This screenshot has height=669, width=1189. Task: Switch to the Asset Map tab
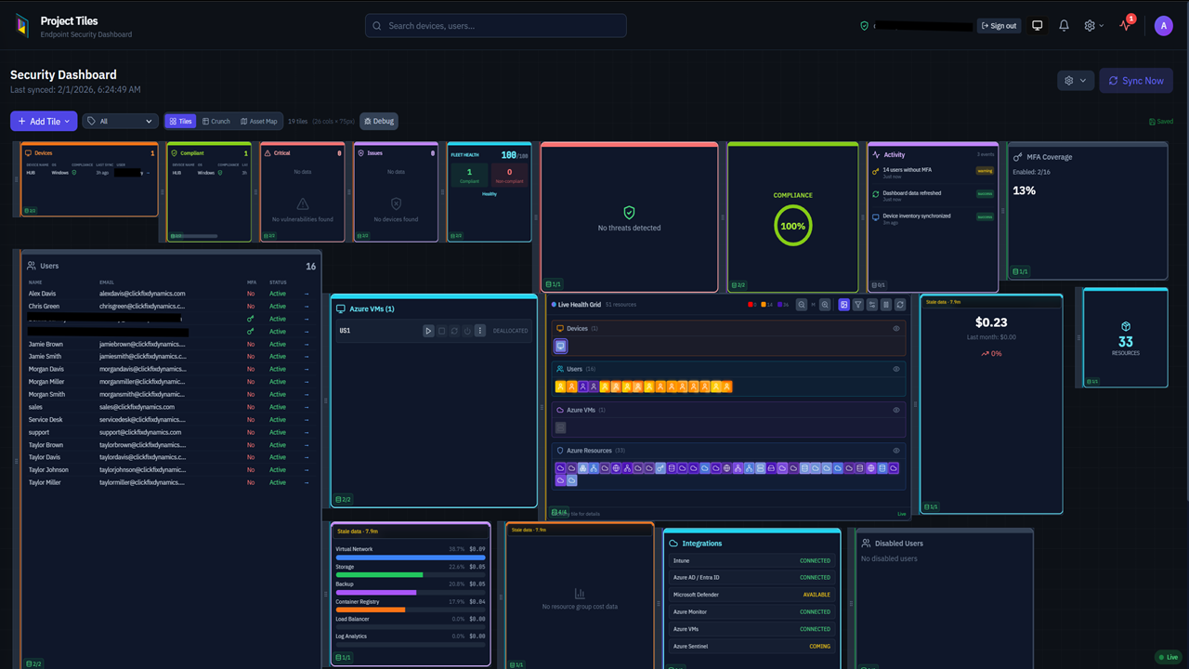coord(259,121)
